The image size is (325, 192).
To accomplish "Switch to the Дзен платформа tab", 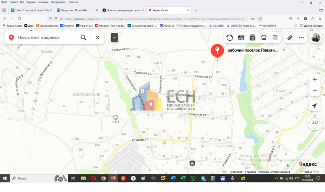I will click(123, 10).
